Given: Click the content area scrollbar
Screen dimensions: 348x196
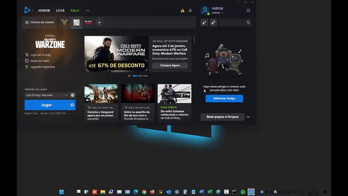Looking at the screenshot, I should 194,40.
